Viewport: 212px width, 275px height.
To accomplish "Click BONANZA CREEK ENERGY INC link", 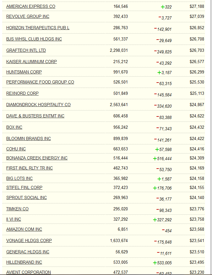I will click(37, 158).
